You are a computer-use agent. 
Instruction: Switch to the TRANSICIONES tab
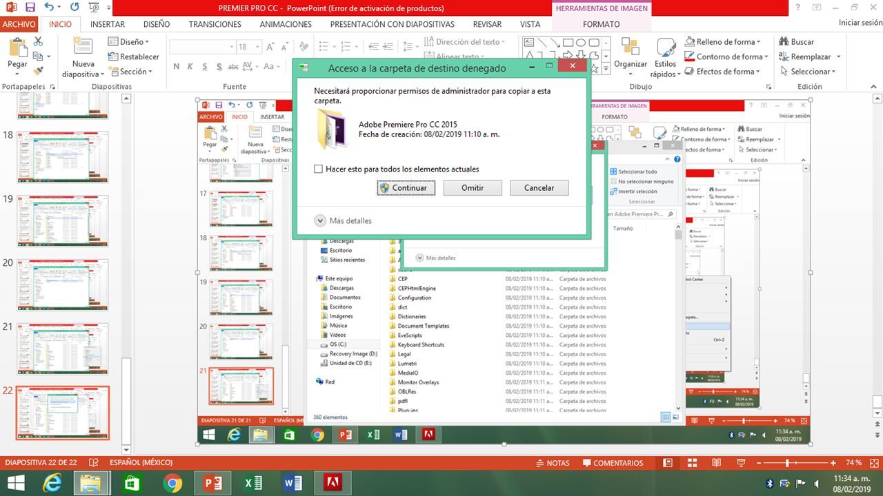coord(215,24)
